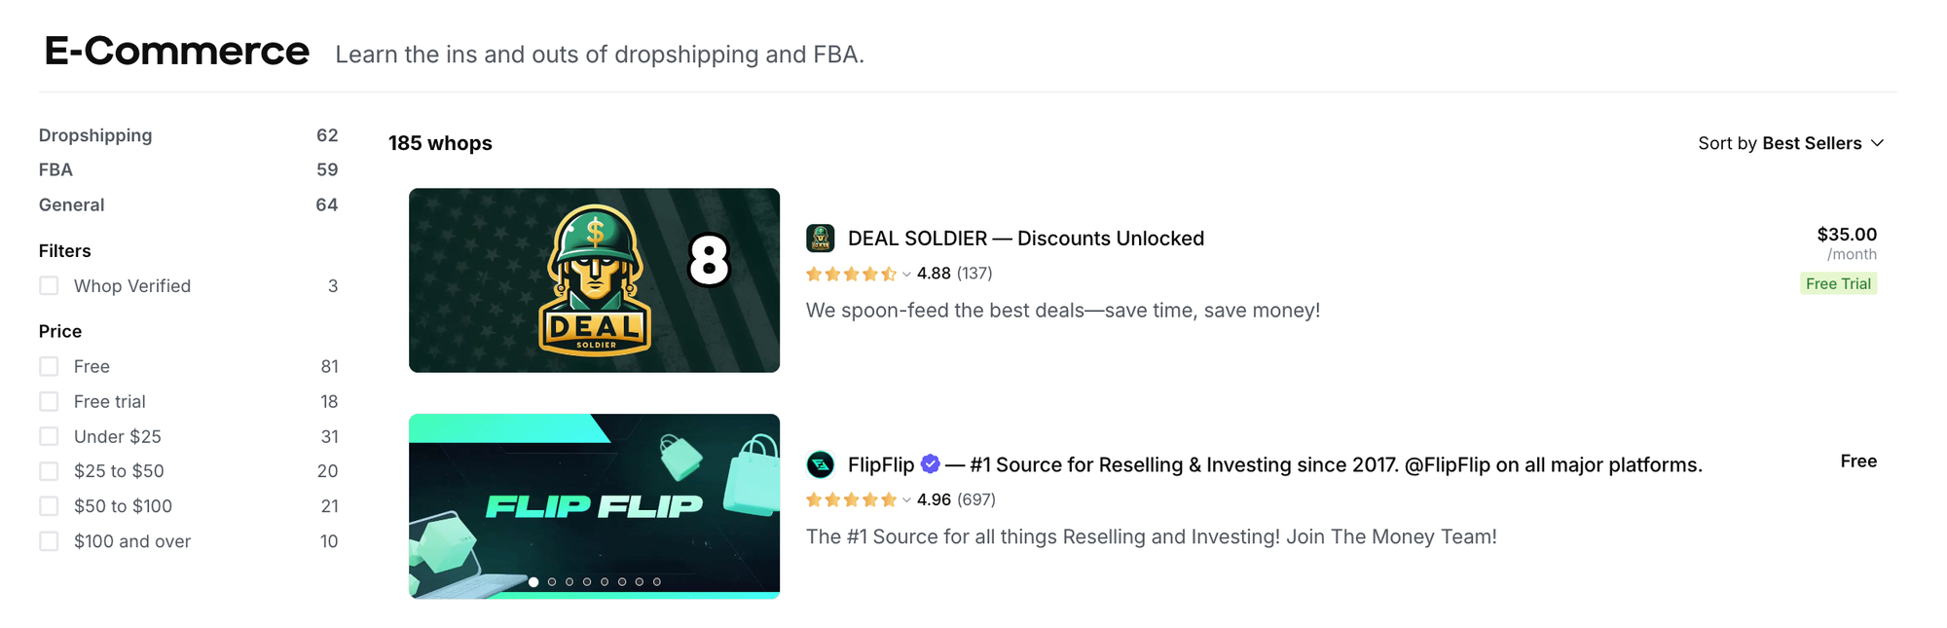Click the half-star in DEAL SOLDIER's rating
The height and width of the screenshot is (628, 1947).
[887, 274]
